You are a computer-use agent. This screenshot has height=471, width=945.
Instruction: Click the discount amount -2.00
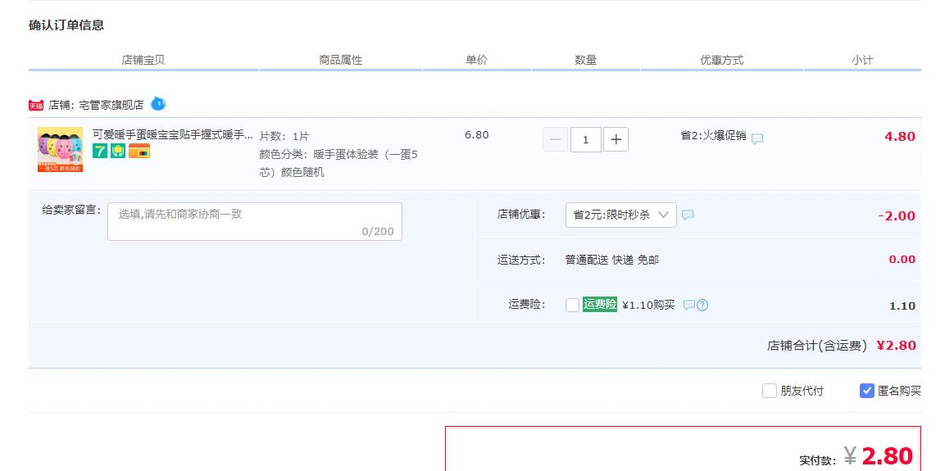click(896, 215)
